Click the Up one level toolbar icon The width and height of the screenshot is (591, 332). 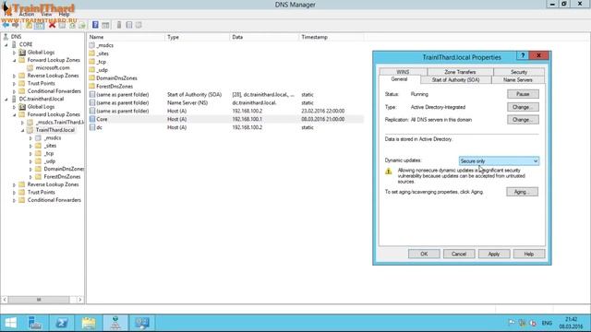click(29, 25)
